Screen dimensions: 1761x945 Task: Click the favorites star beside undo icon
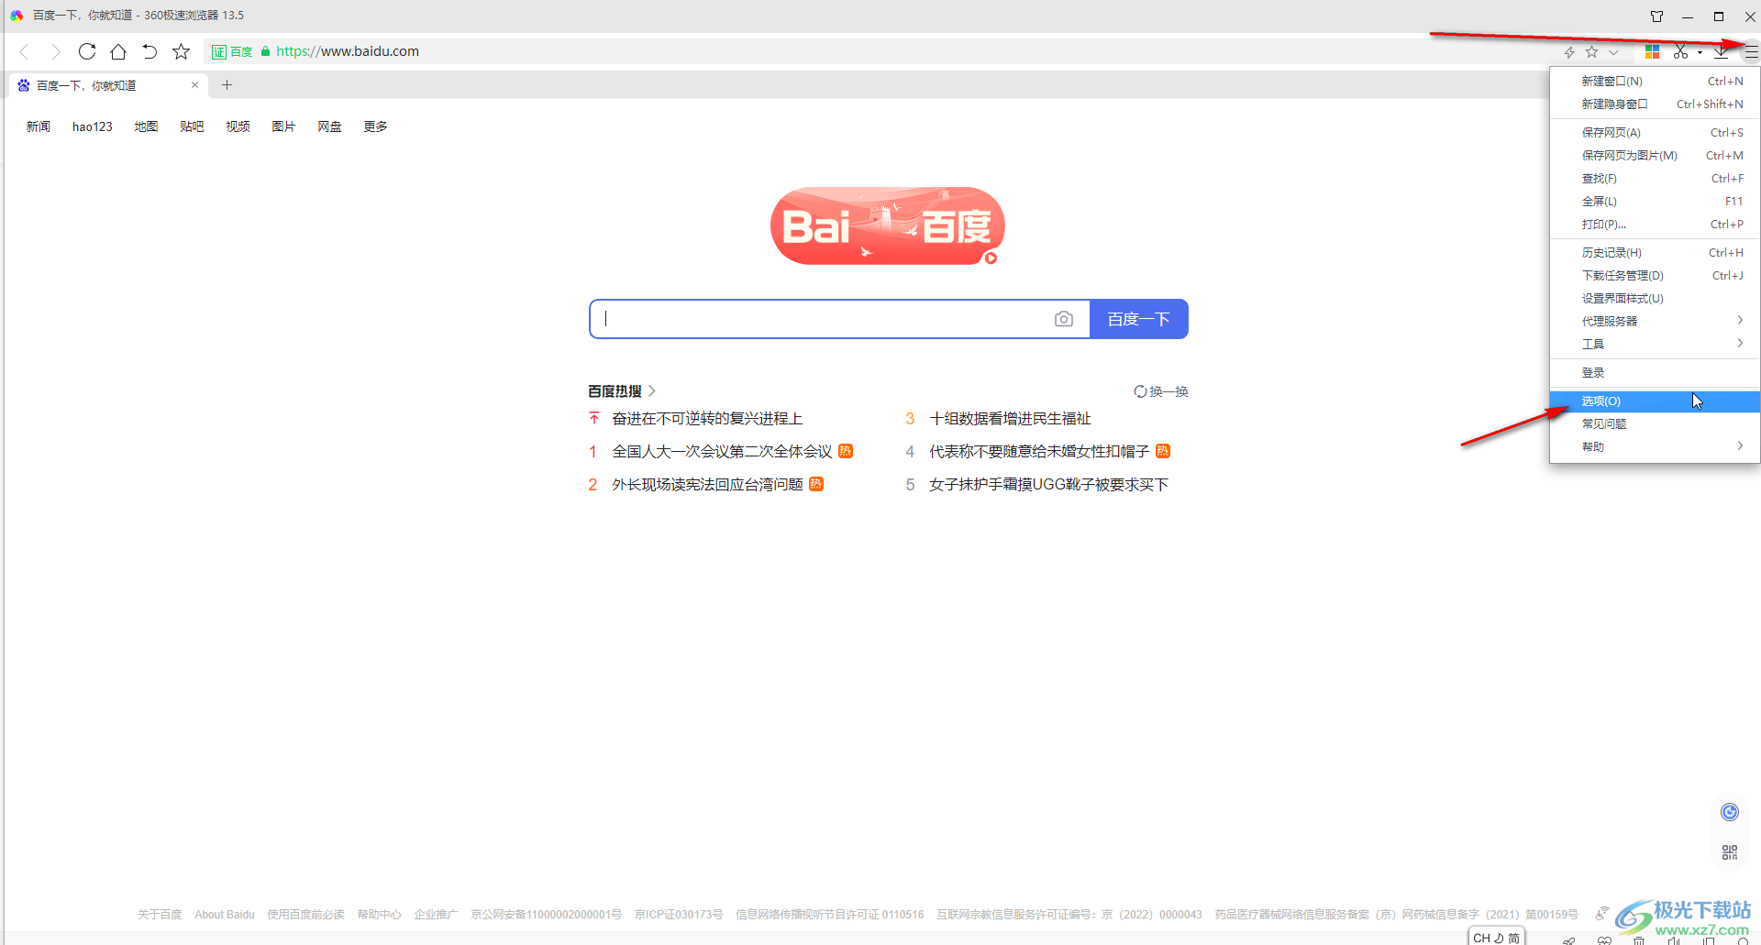click(x=182, y=51)
